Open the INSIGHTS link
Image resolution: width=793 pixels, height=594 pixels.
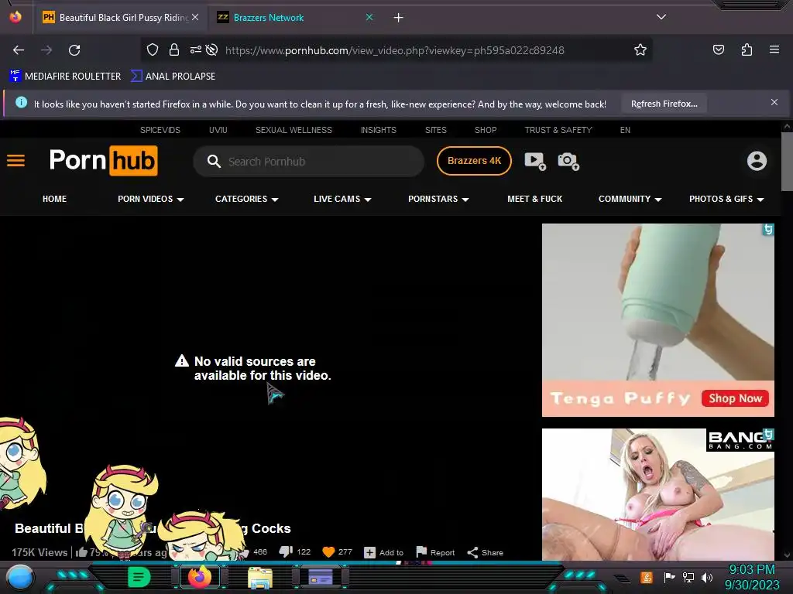pos(378,130)
